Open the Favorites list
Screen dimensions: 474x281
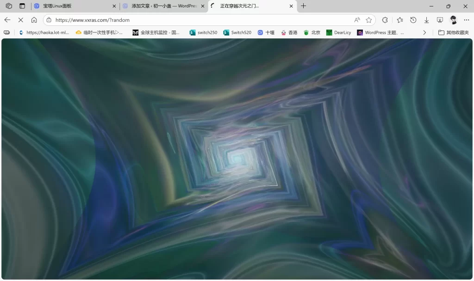(399, 20)
